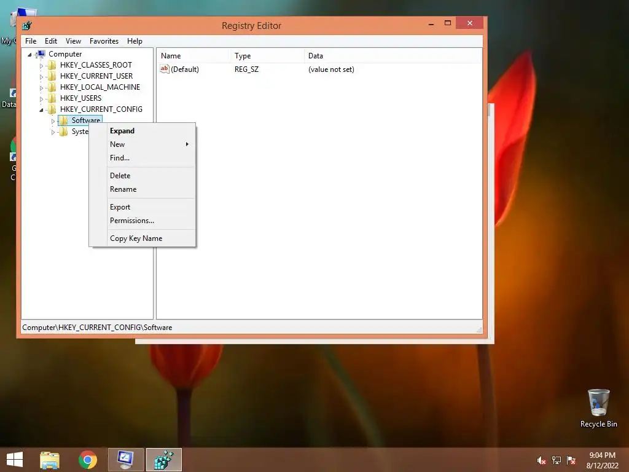The height and width of the screenshot is (472, 629).
Task: Click the window resize grip corner
Action: (x=479, y=330)
